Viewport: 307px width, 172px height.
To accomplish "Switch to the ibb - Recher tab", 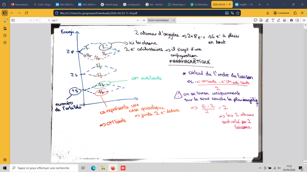I will coord(154,4).
